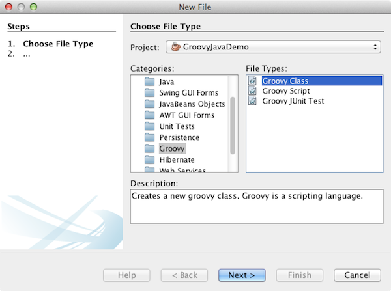Click the Description text area

[256, 206]
